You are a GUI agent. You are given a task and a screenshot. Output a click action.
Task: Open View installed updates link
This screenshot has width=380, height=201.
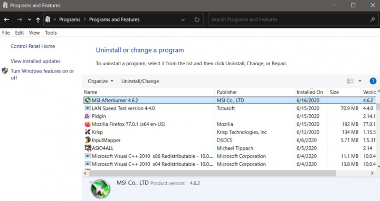point(35,61)
